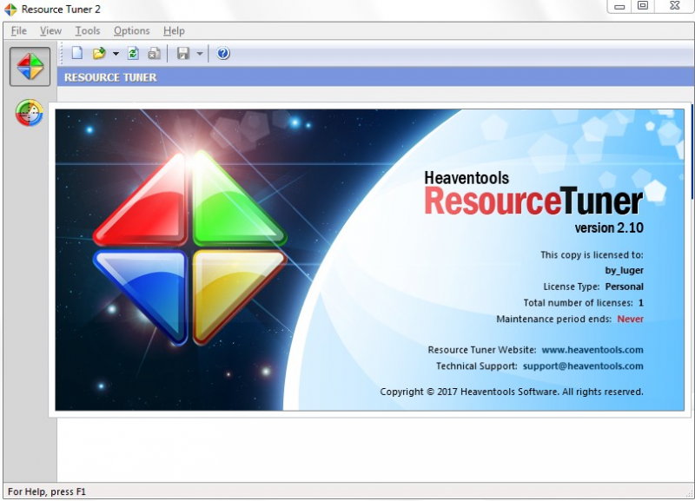Click the 'For Help, press F1' status text

(x=47, y=491)
